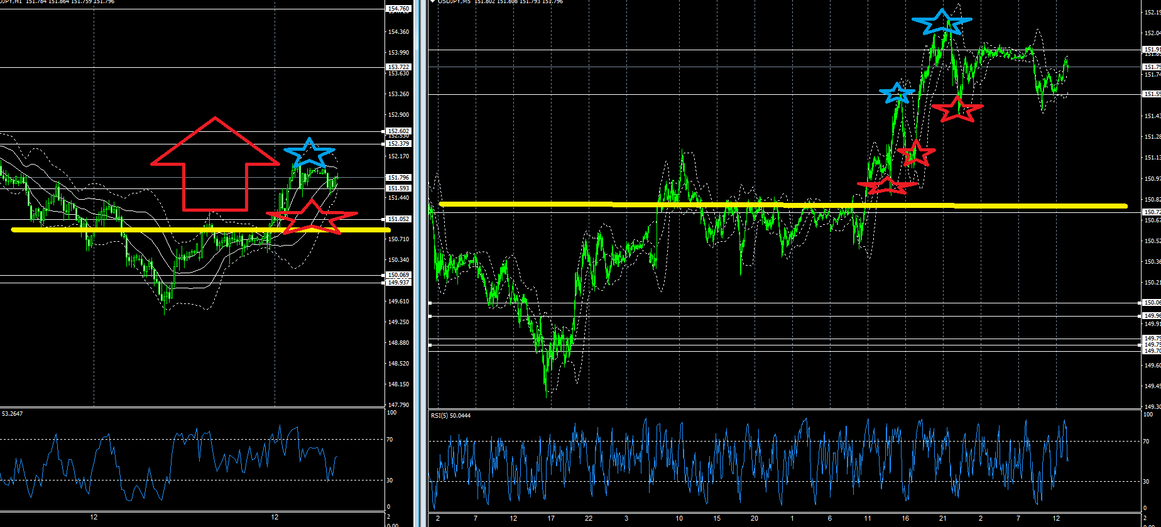
Task: Select the 152.379 horizontal line price label
Action: tap(398, 144)
